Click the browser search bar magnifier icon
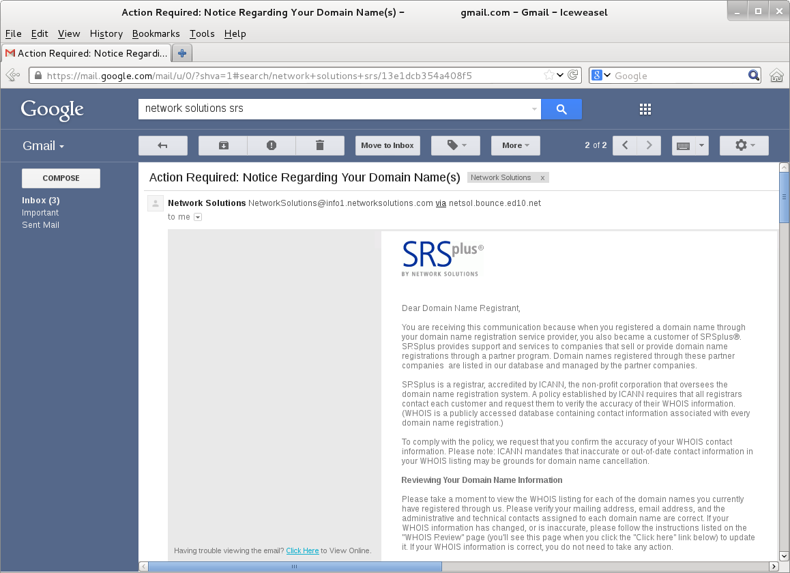790x573 pixels. click(x=754, y=76)
